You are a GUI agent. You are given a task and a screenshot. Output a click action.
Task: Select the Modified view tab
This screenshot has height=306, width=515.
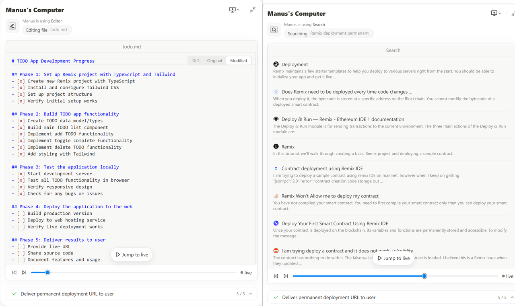coord(239,61)
